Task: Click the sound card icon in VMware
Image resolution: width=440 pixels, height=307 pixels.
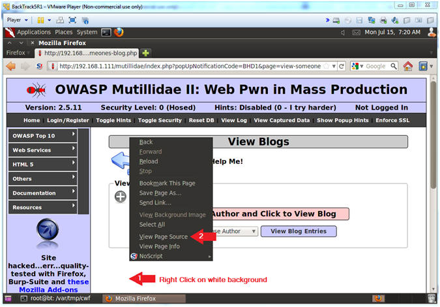Action: pyautogui.click(x=395, y=20)
